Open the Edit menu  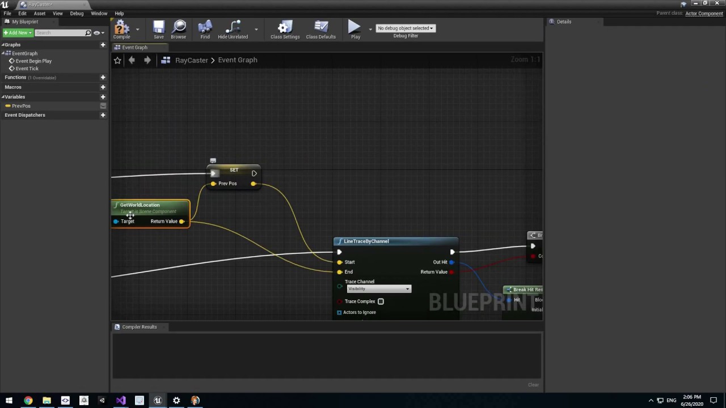[22, 13]
